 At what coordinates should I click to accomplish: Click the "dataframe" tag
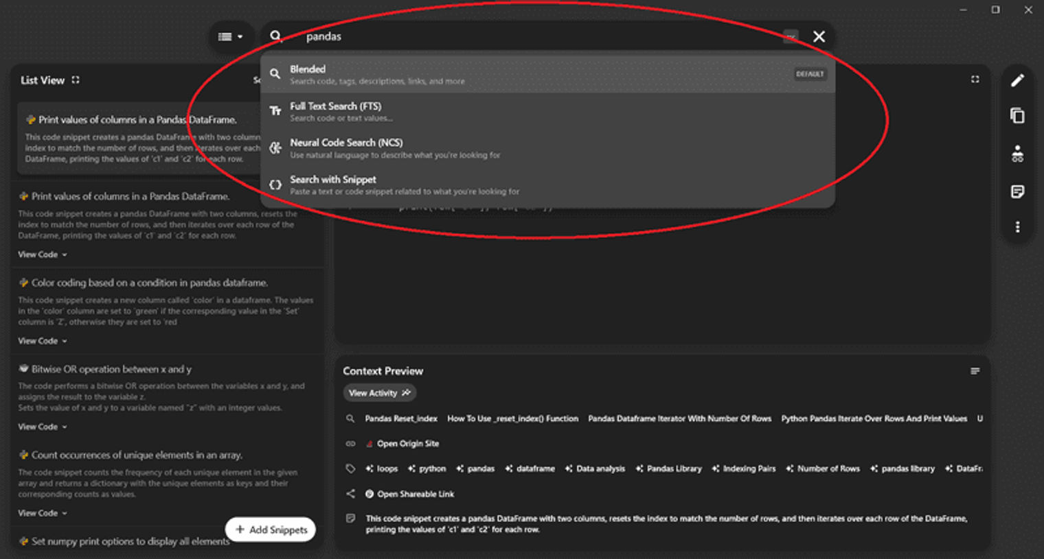pos(530,468)
